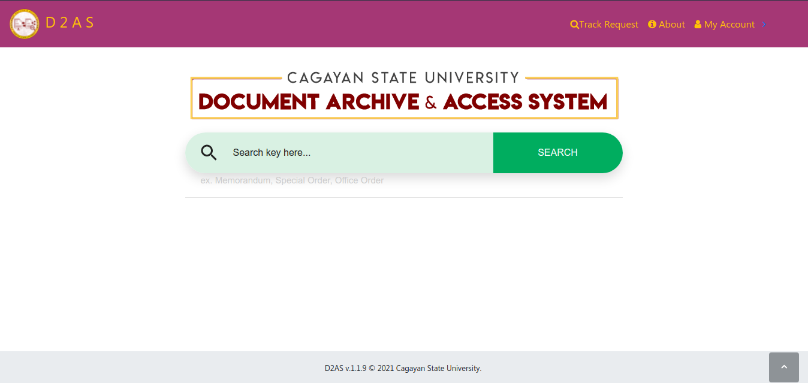The height and width of the screenshot is (383, 808).
Task: Open the Track Request link
Action: (604, 25)
